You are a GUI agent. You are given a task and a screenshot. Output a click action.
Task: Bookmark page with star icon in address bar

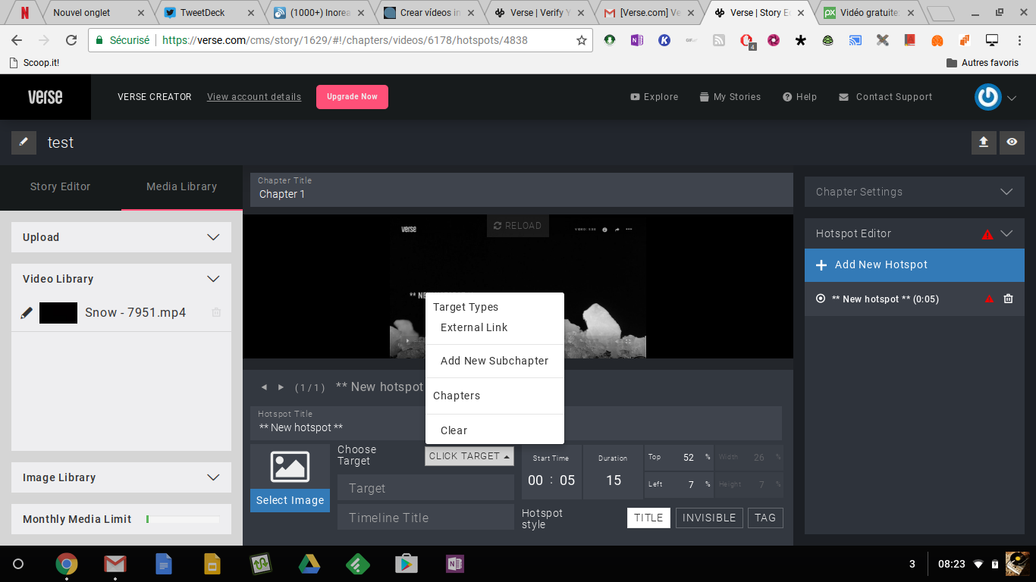pyautogui.click(x=582, y=40)
